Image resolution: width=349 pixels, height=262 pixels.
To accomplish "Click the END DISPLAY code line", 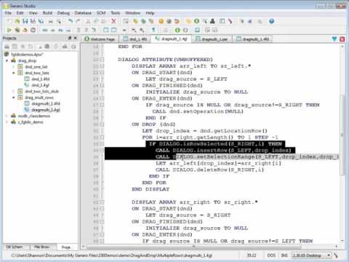I will (x=151, y=189).
